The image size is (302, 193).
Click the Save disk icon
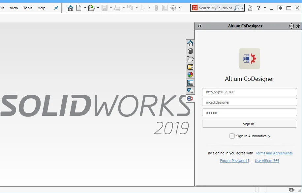105,8
